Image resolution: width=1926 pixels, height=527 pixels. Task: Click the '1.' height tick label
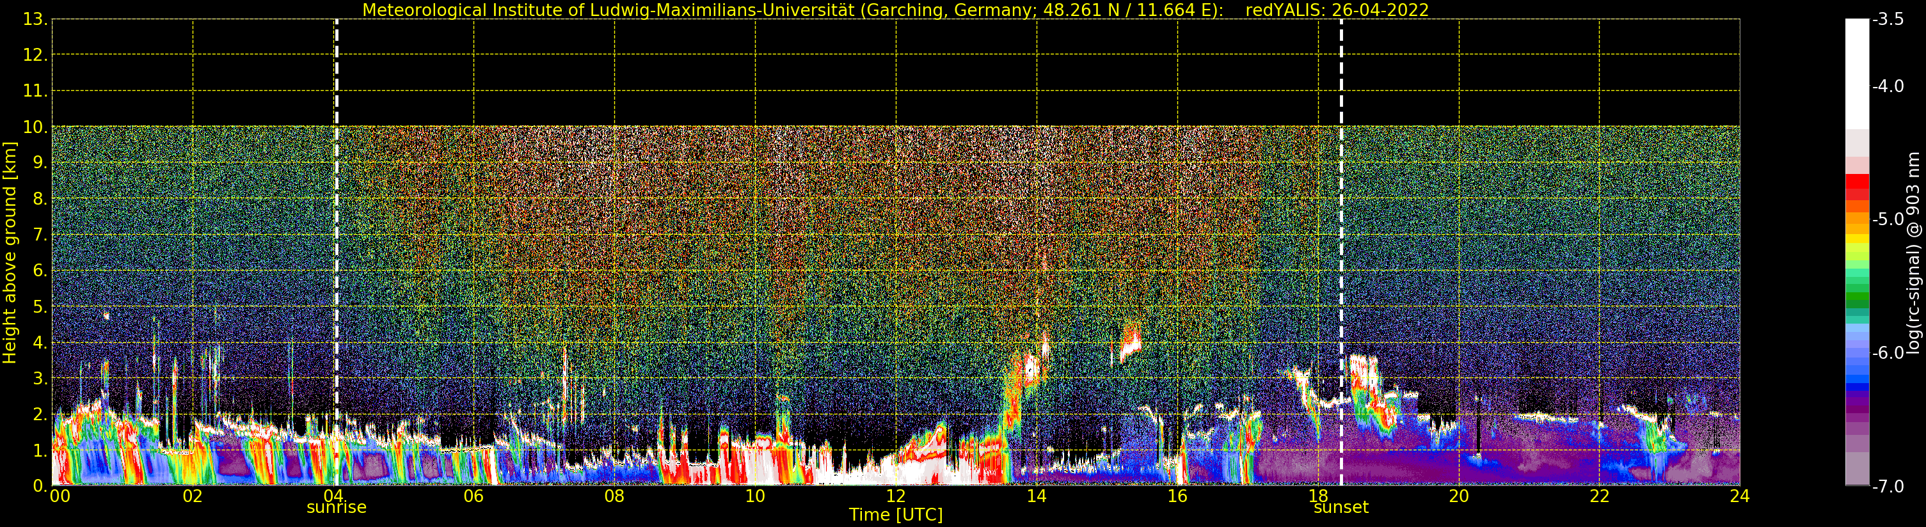[40, 450]
